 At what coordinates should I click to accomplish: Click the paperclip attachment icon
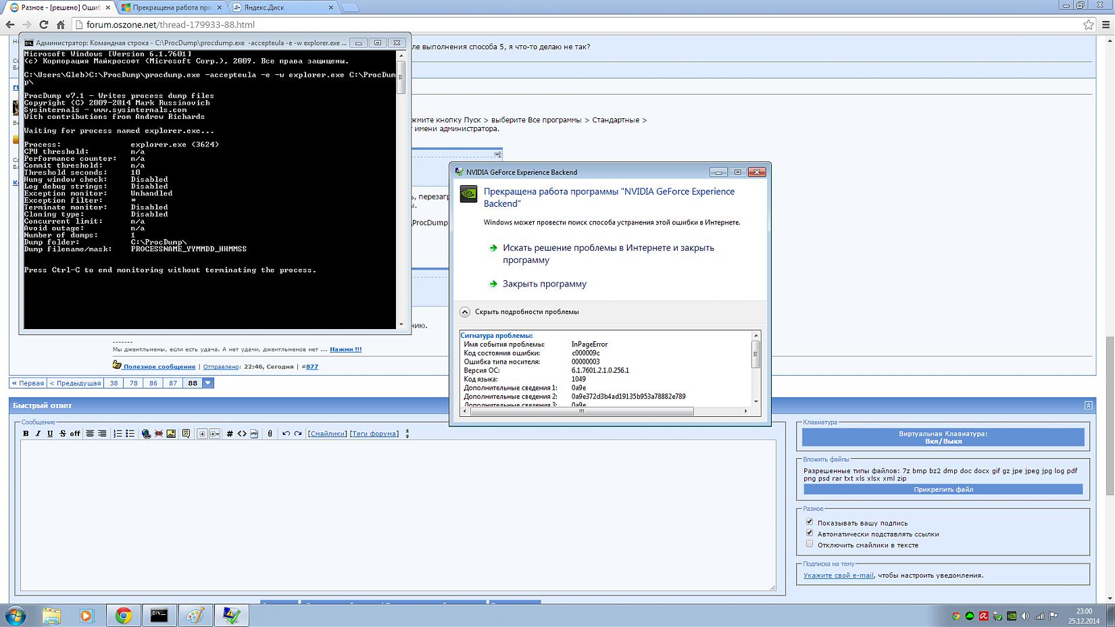tap(270, 434)
